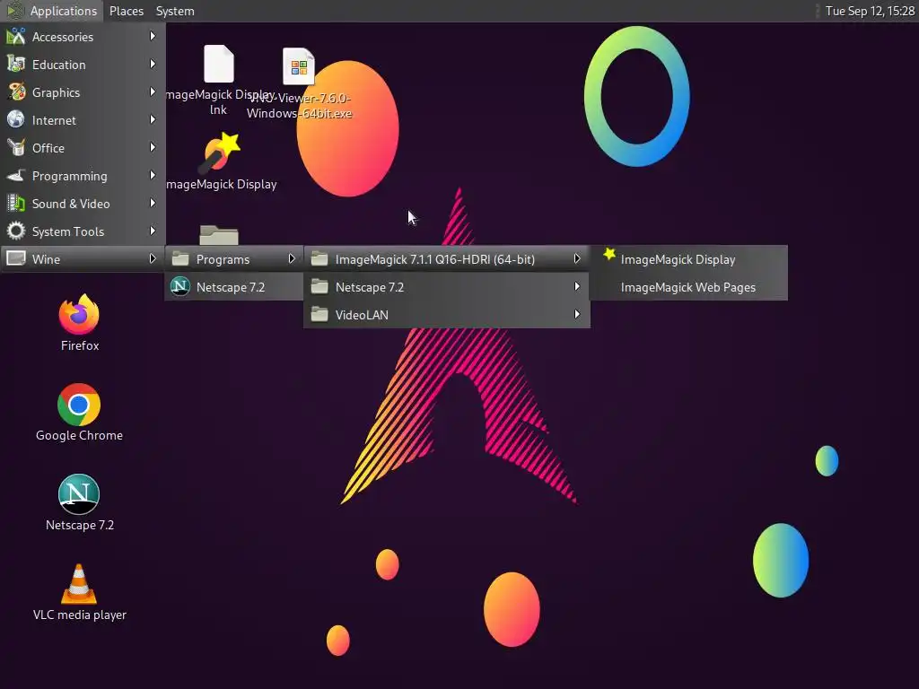
Task: Click the Education label text
Action: [x=58, y=65]
